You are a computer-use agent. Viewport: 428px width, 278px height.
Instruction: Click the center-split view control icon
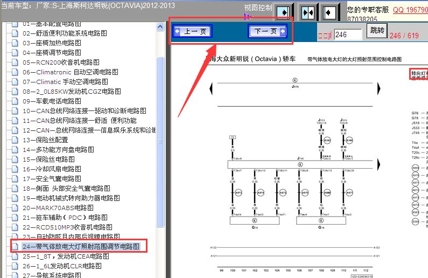pos(308,12)
